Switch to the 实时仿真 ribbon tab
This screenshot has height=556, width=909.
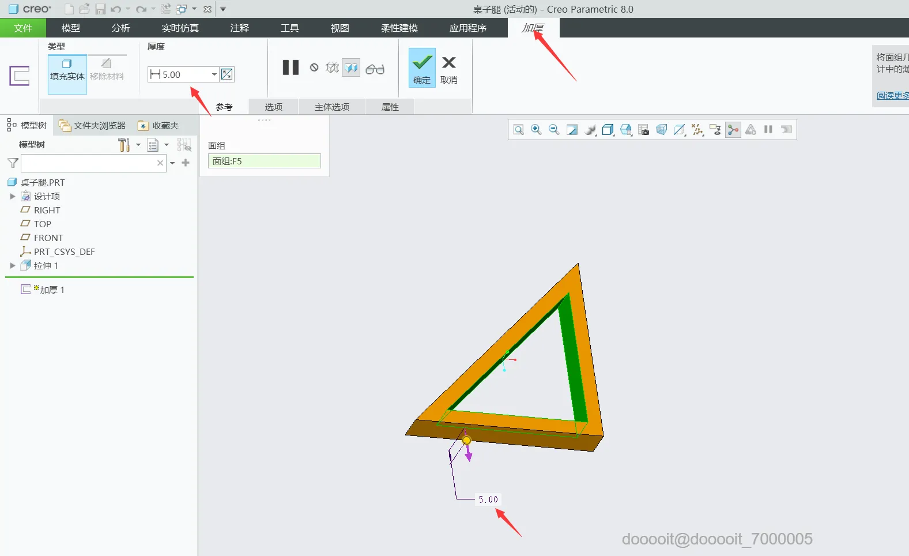[180, 28]
